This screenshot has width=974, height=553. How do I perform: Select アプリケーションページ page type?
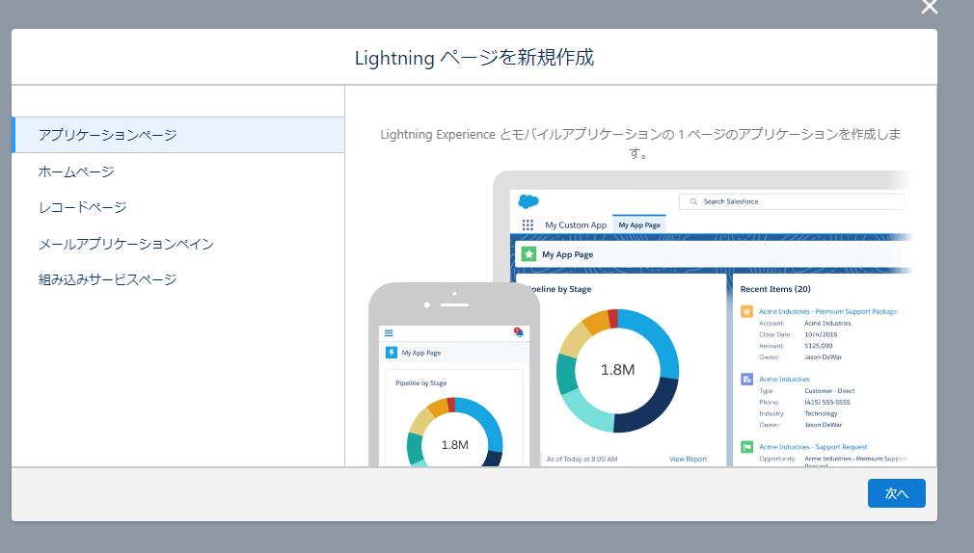(178, 135)
